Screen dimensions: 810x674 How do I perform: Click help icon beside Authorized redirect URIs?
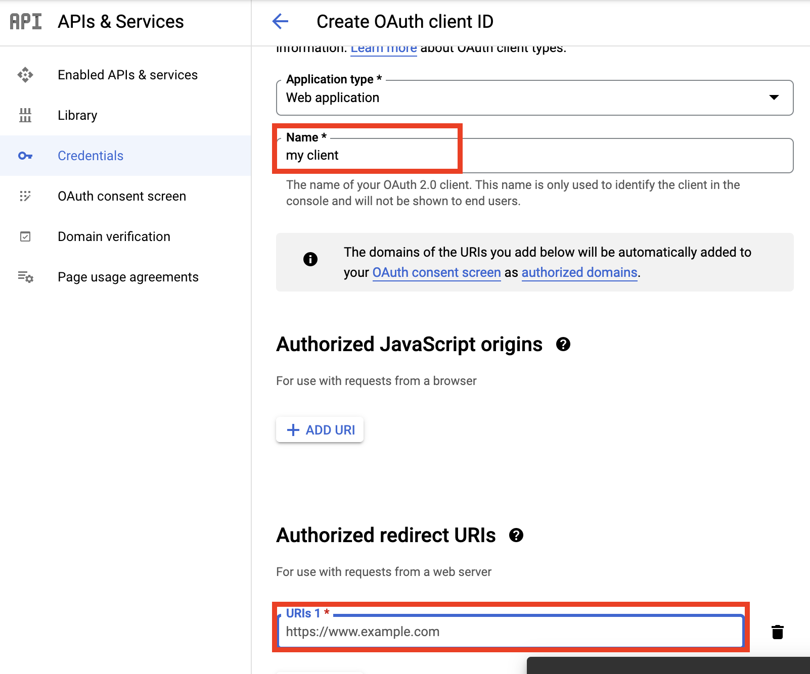click(x=517, y=536)
